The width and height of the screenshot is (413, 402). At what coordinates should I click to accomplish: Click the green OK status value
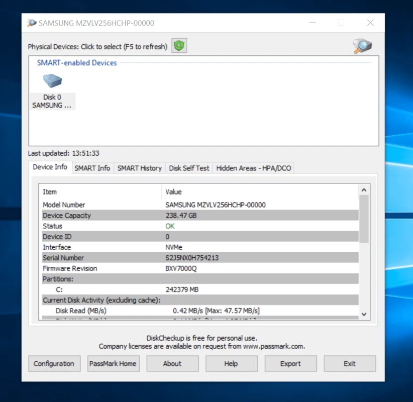coord(170,226)
